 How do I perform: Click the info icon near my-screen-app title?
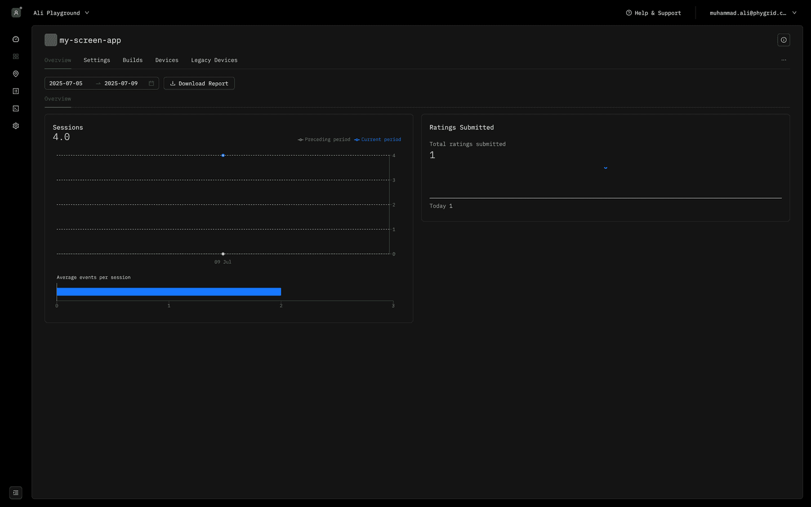[x=783, y=39]
